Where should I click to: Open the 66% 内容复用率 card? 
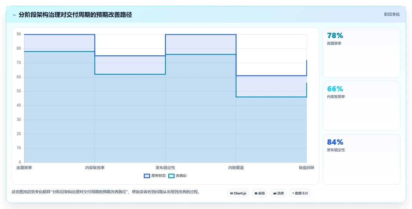coord(362,106)
